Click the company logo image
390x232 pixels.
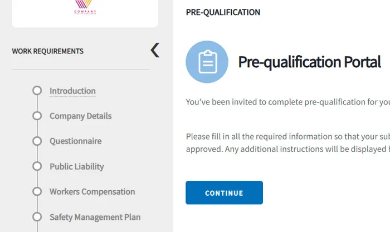[85, 8]
